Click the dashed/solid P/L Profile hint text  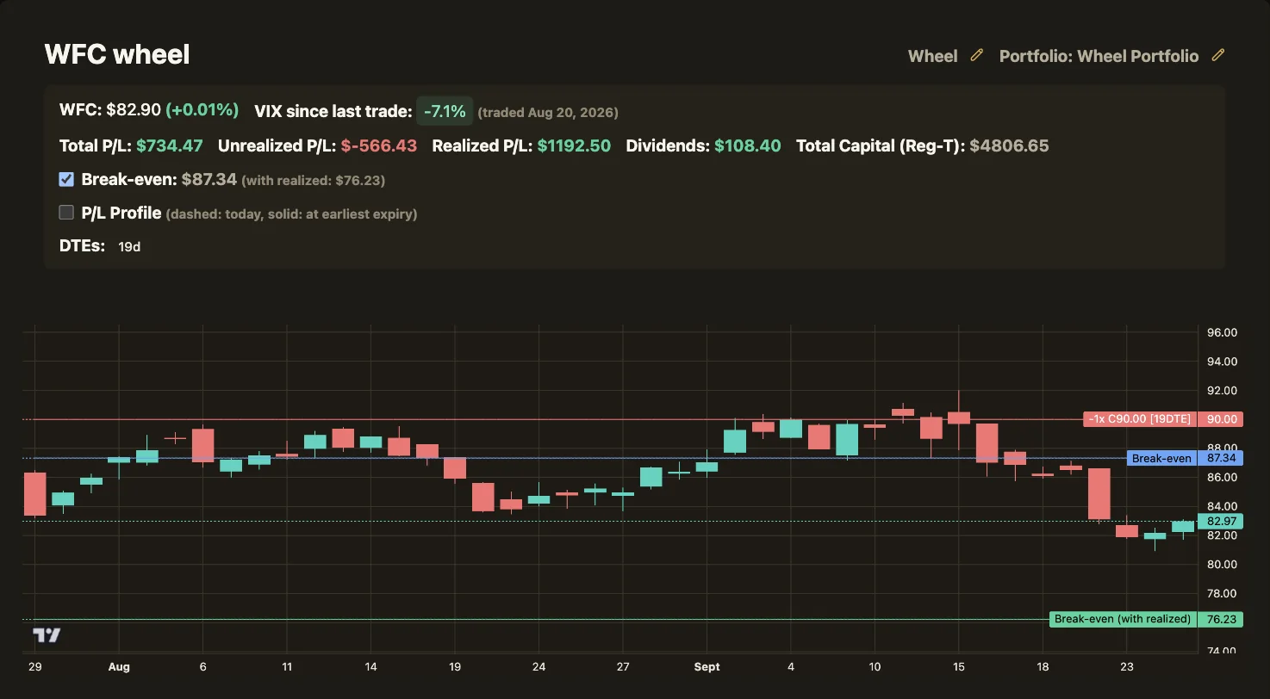pyautogui.click(x=291, y=213)
